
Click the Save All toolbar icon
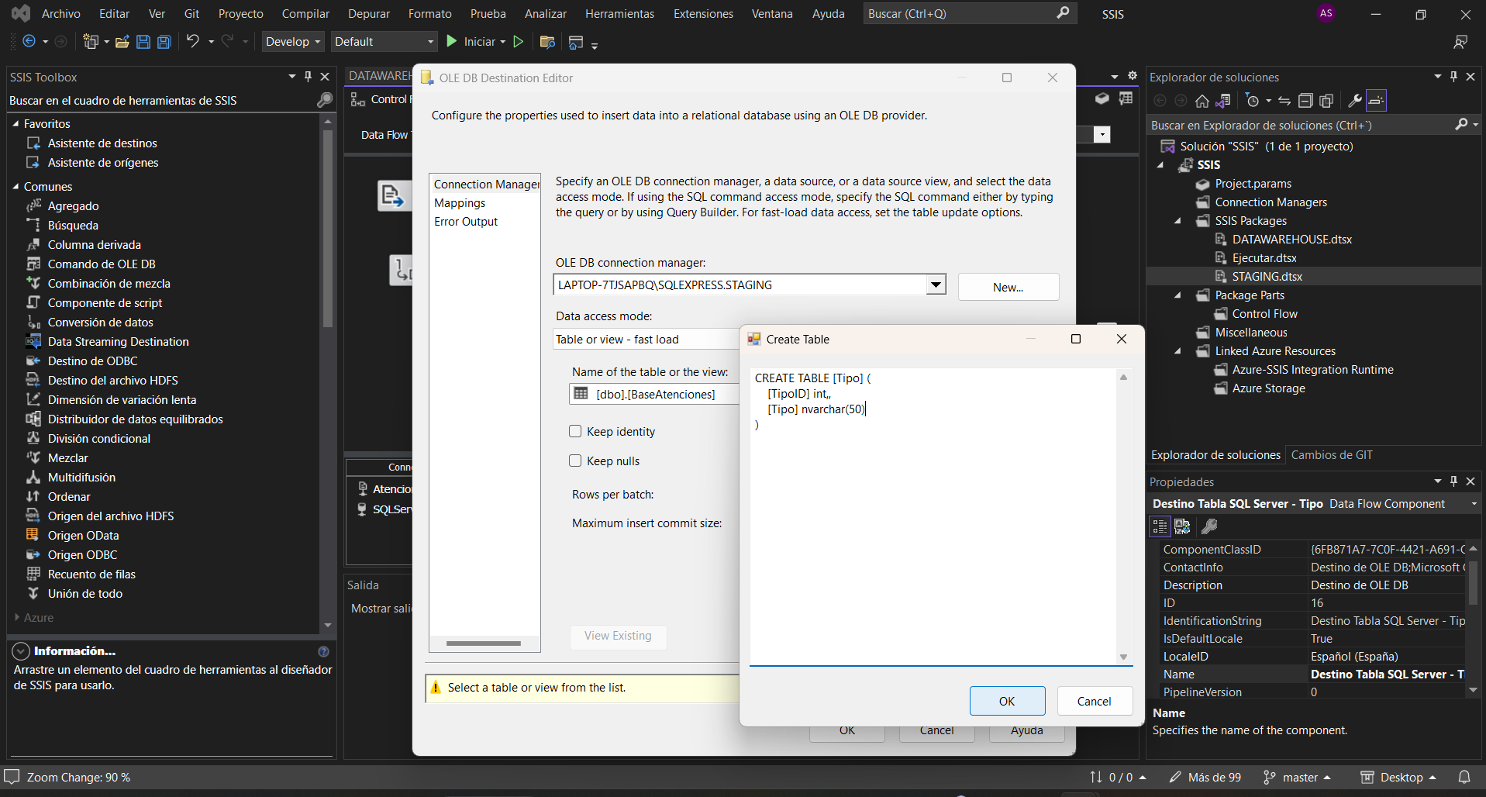pos(164,42)
